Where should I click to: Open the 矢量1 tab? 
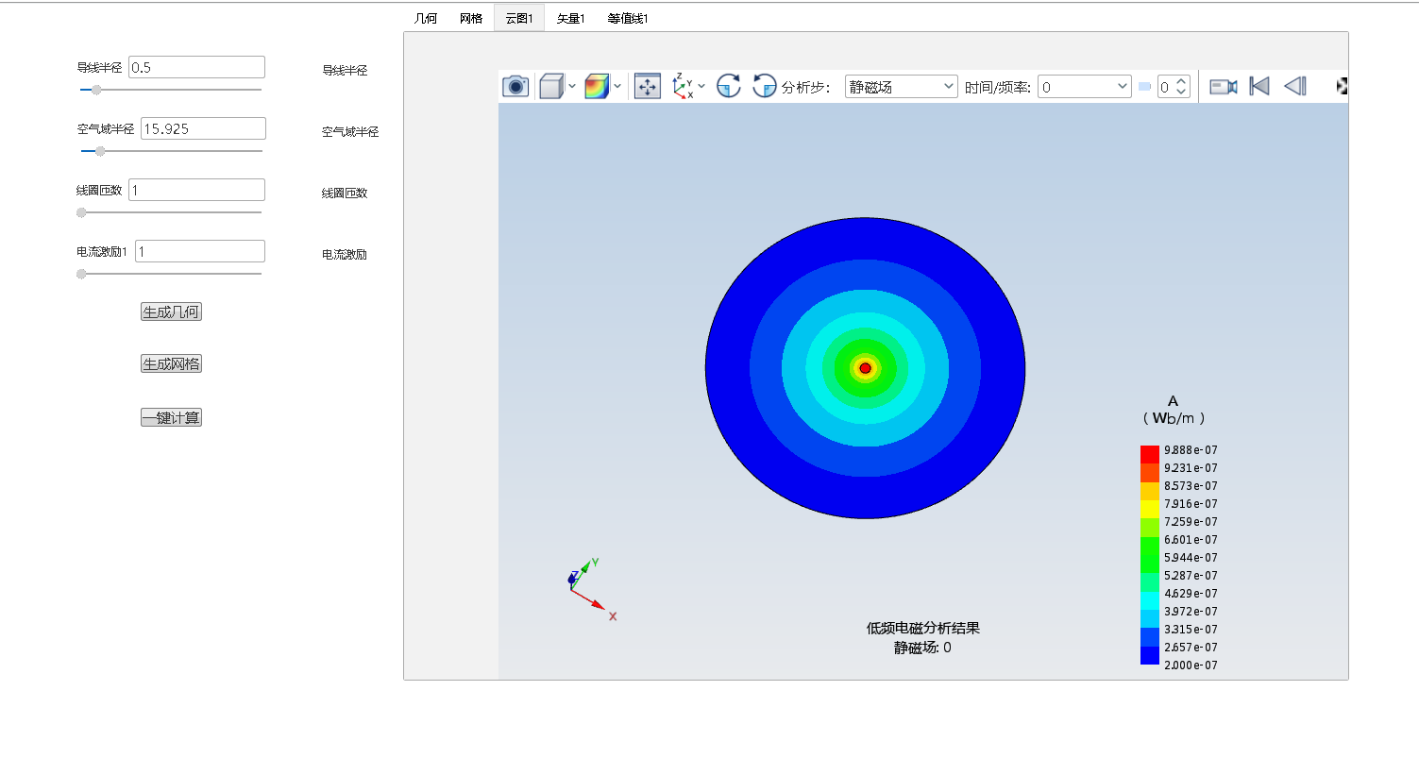[x=570, y=18]
